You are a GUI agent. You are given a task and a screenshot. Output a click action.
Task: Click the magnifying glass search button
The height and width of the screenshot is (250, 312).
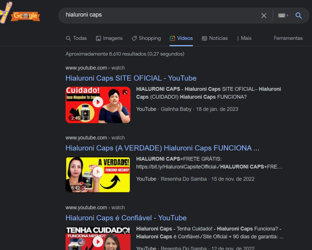point(298,16)
